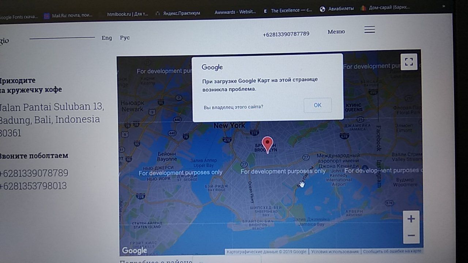Switch site language to Рус

click(125, 38)
